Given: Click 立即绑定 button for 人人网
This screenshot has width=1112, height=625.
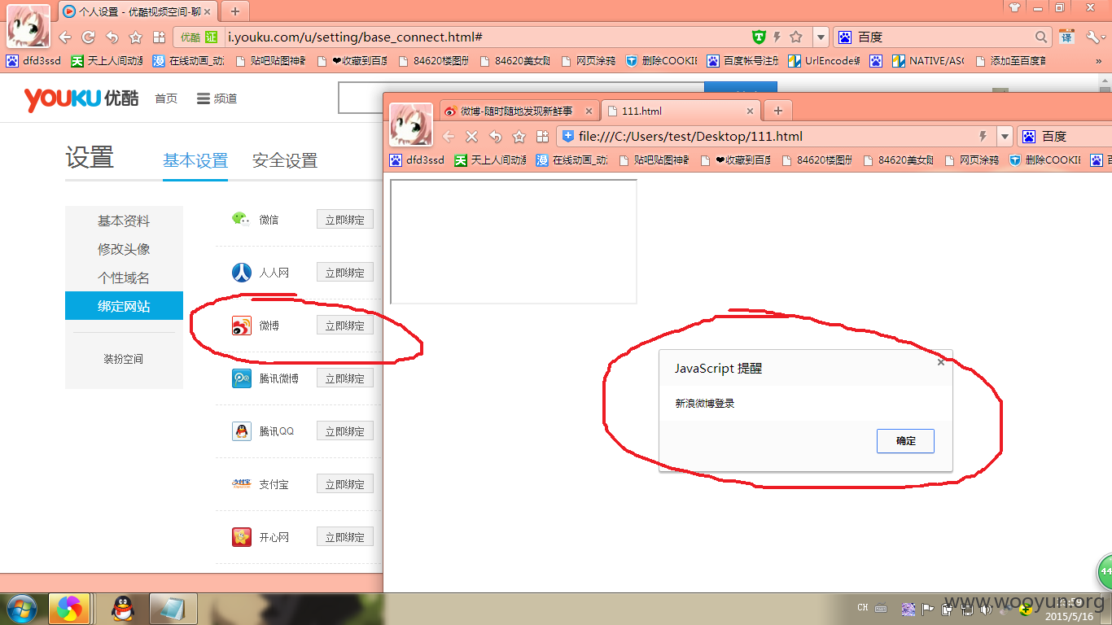Looking at the screenshot, I should (345, 272).
